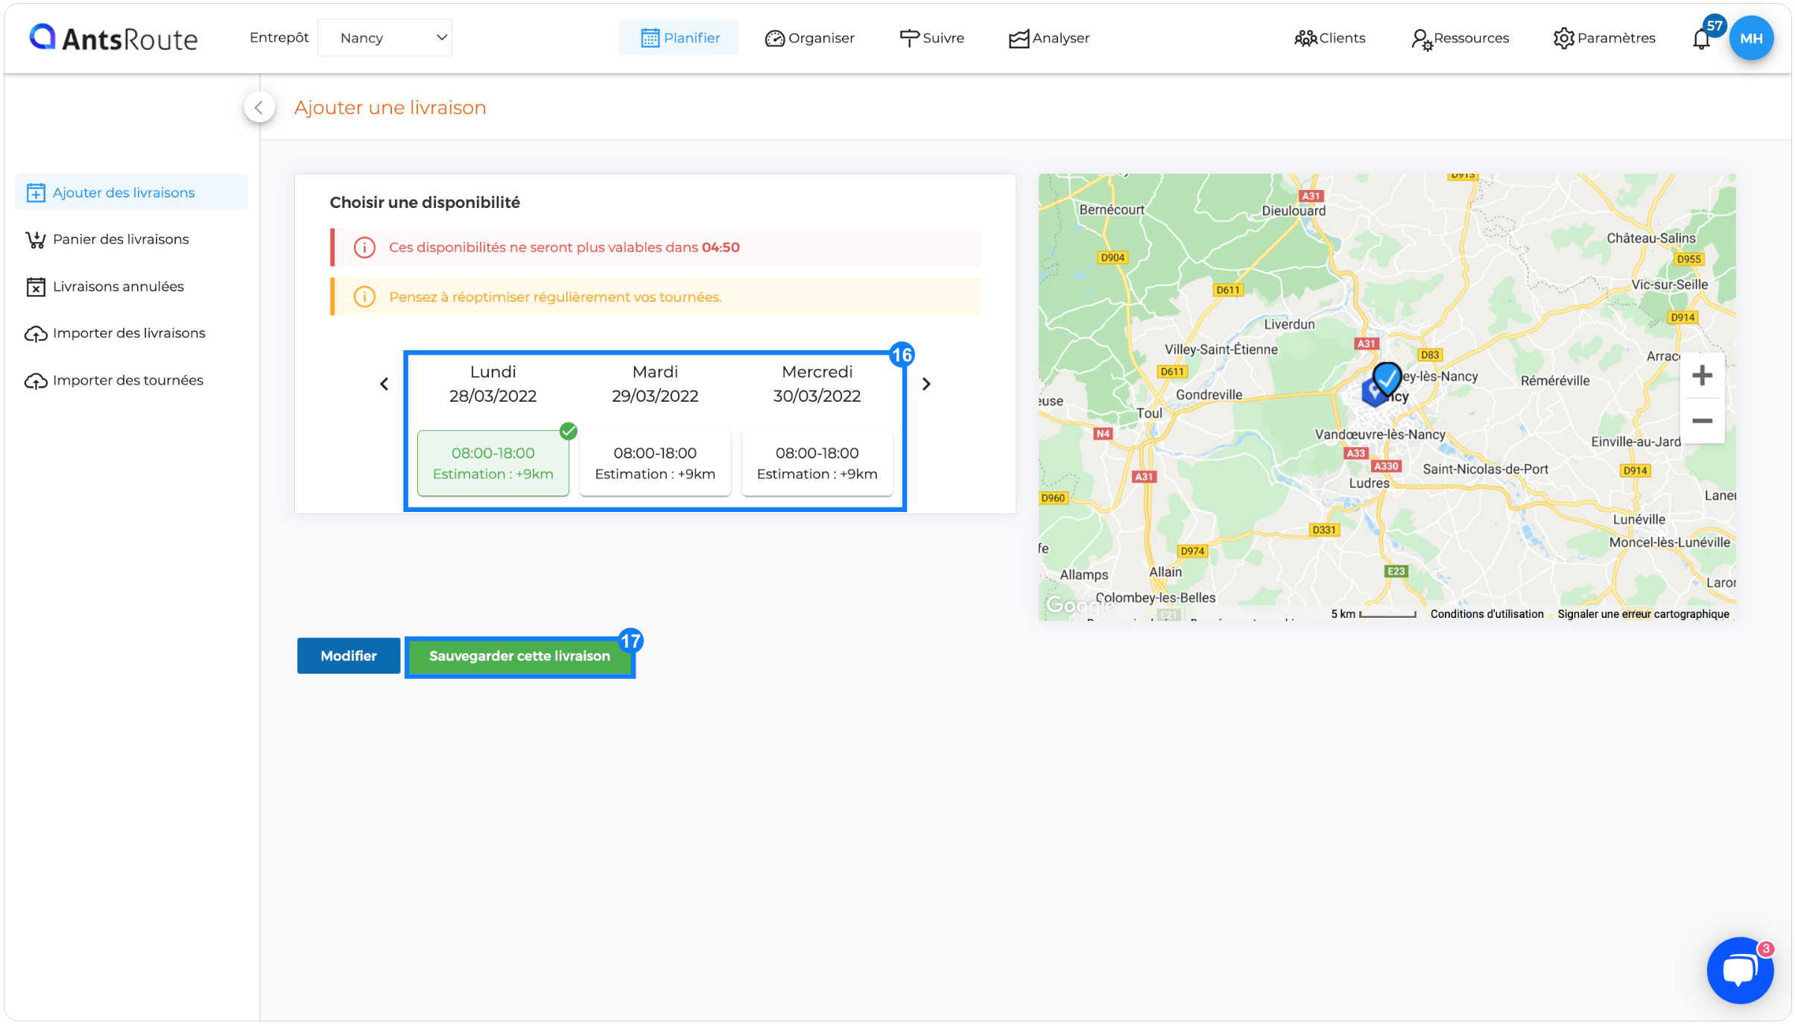Image resolution: width=1795 pixels, height=1024 pixels.
Task: Select Ajouter des livraisons in sidebar
Action: point(131,192)
